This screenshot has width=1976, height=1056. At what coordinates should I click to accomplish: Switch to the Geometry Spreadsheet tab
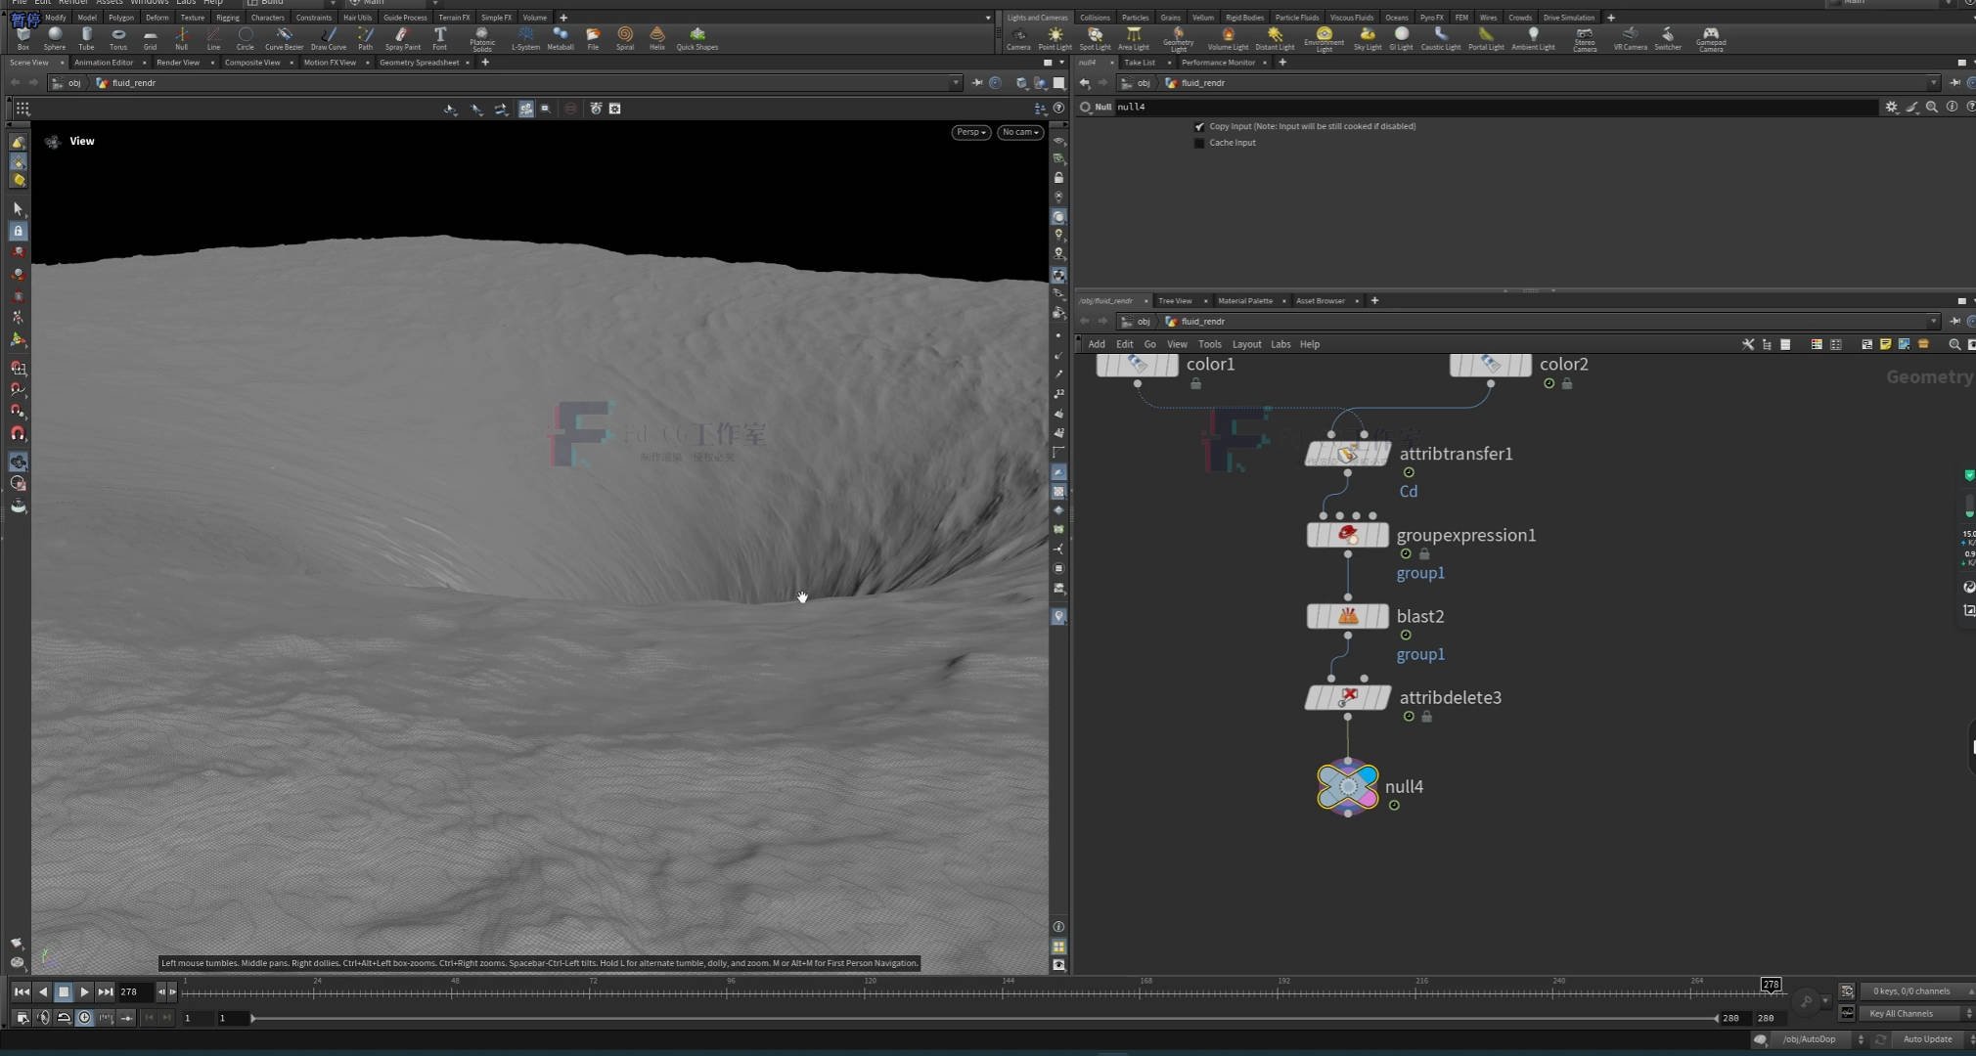pyautogui.click(x=419, y=63)
